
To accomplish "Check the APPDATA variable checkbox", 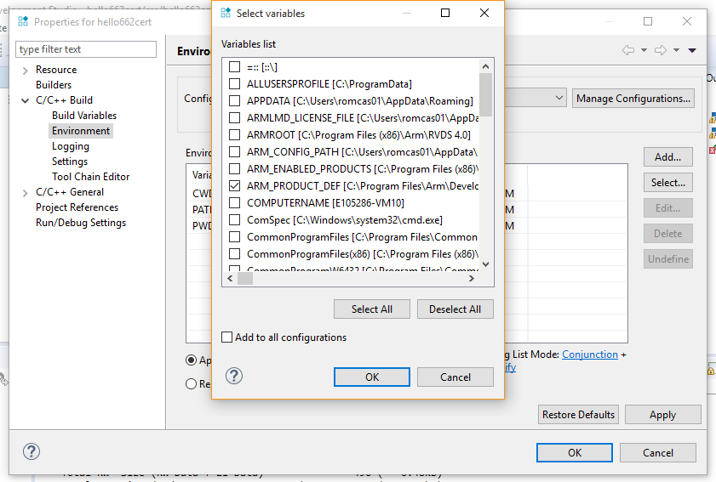I will [234, 101].
